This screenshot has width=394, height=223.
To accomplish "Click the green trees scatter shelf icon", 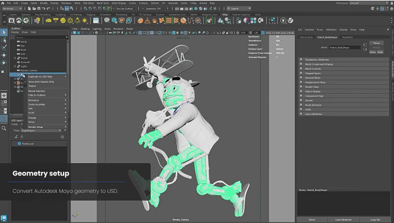I will click(x=209, y=20).
